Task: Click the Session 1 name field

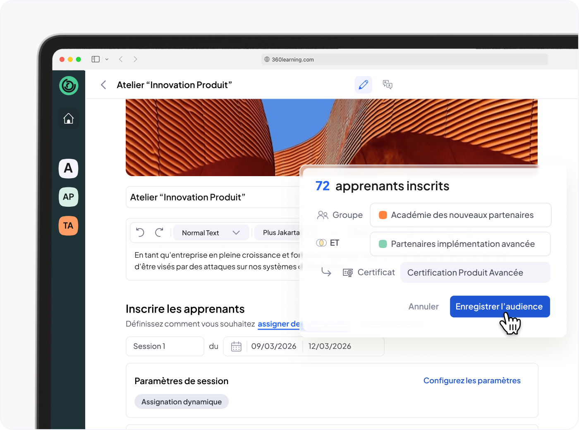Action: 165,346
